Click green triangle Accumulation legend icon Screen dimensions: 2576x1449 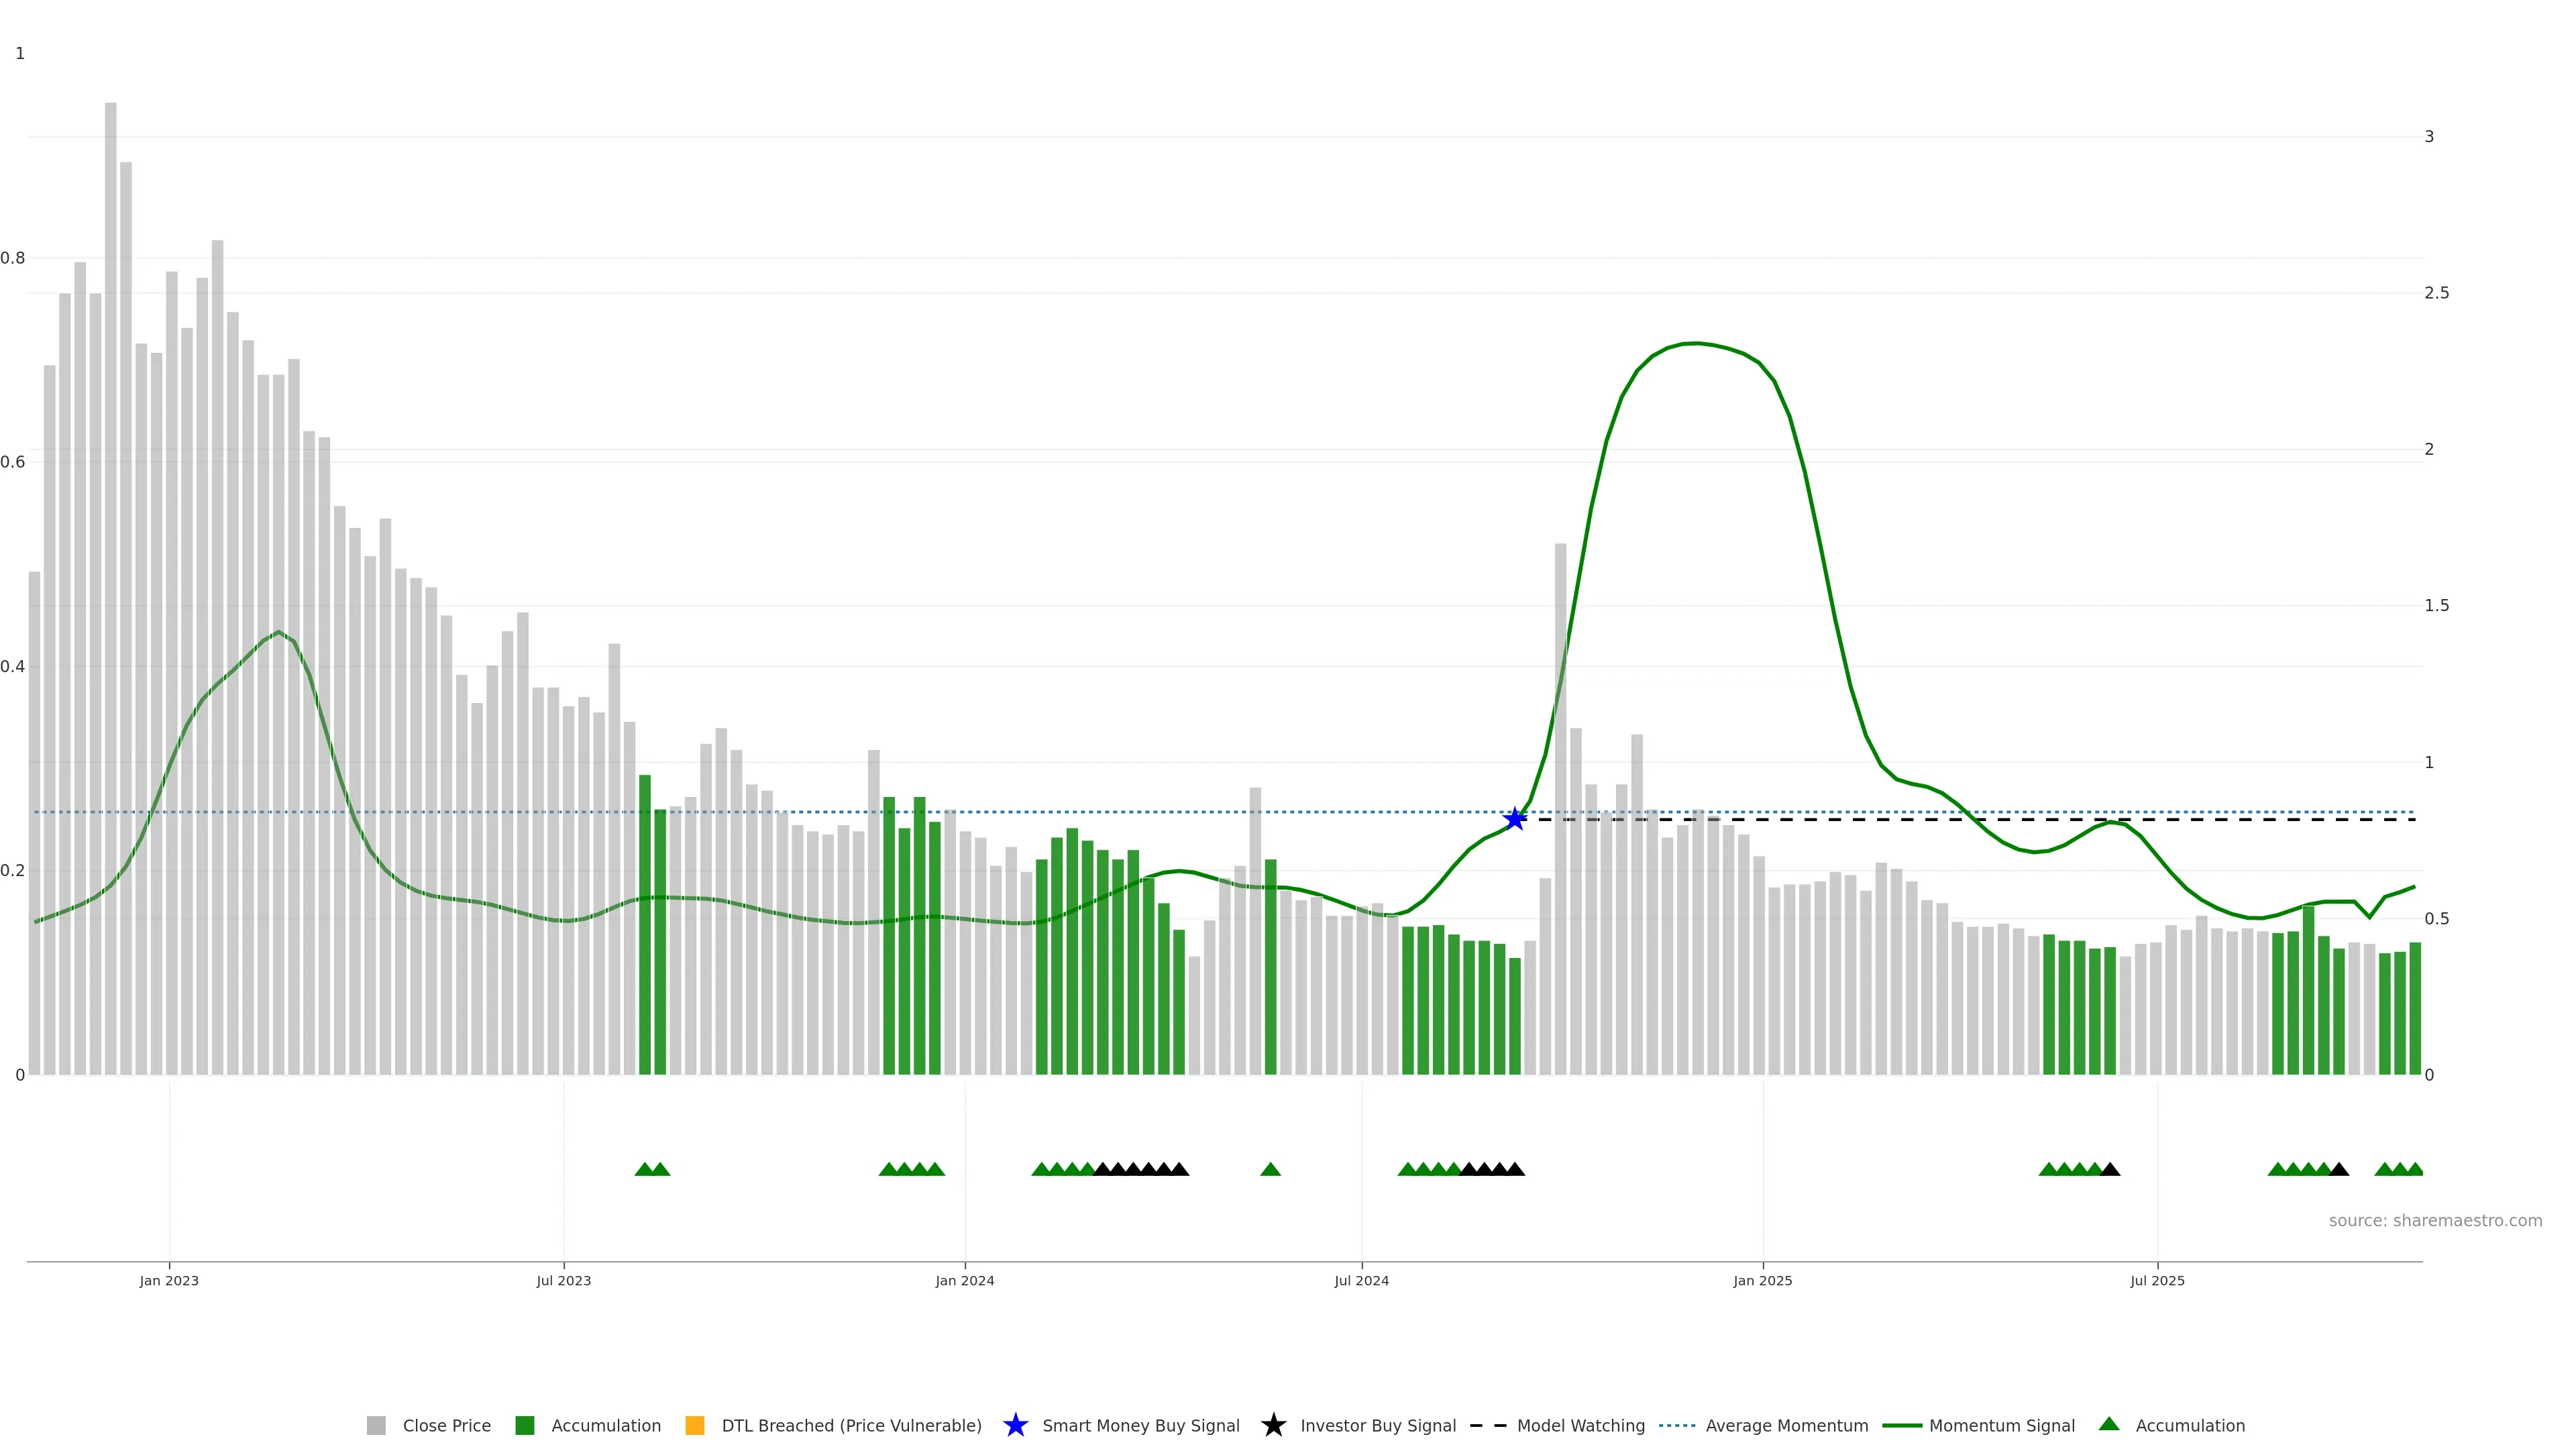[x=2109, y=1424]
